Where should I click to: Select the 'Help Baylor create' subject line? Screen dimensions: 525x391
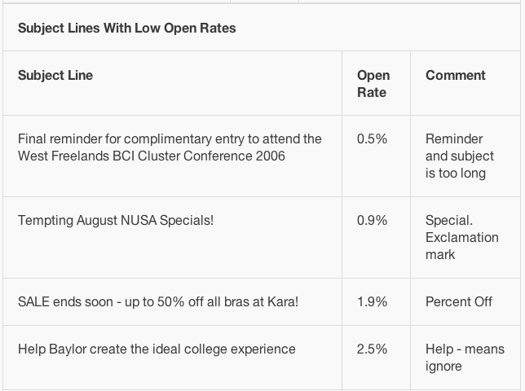pyautogui.click(x=157, y=349)
